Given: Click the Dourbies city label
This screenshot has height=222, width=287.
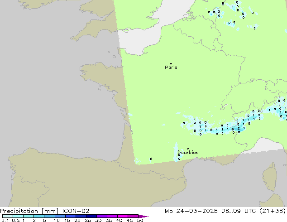Looking at the screenshot, I should [x=188, y=152].
